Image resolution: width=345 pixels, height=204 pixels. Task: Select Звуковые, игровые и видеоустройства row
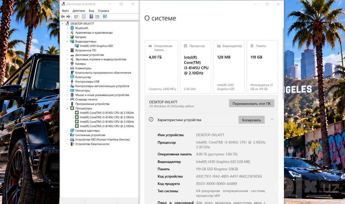tap(100, 59)
